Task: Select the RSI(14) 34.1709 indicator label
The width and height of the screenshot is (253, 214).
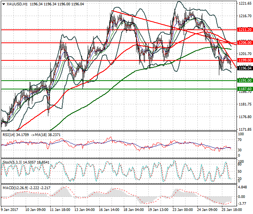Action: pos(16,135)
